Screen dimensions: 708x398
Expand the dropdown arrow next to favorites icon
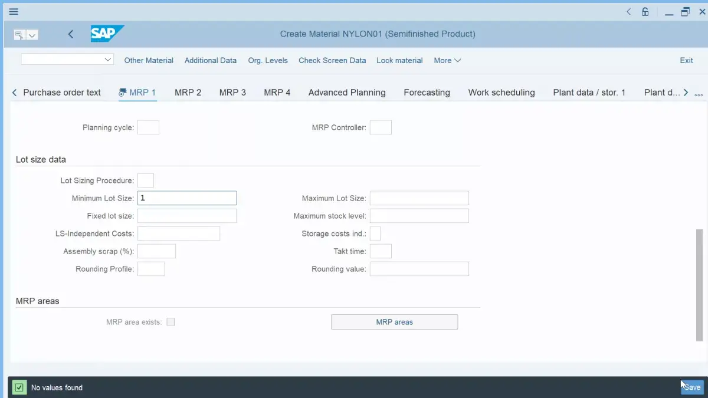click(x=32, y=35)
